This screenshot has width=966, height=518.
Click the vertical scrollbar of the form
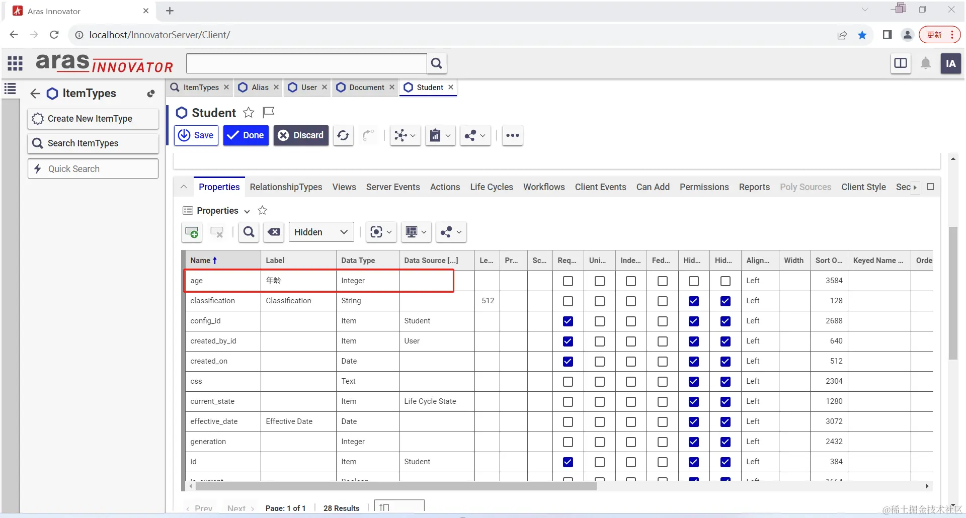click(953, 293)
